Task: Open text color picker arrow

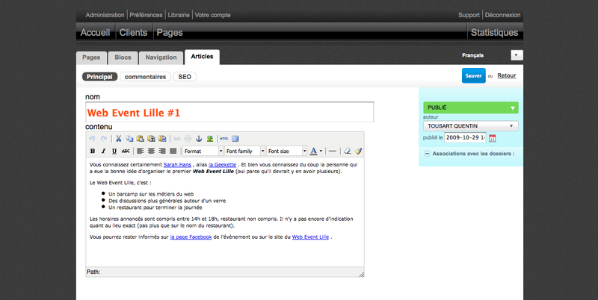Action: tap(321, 151)
